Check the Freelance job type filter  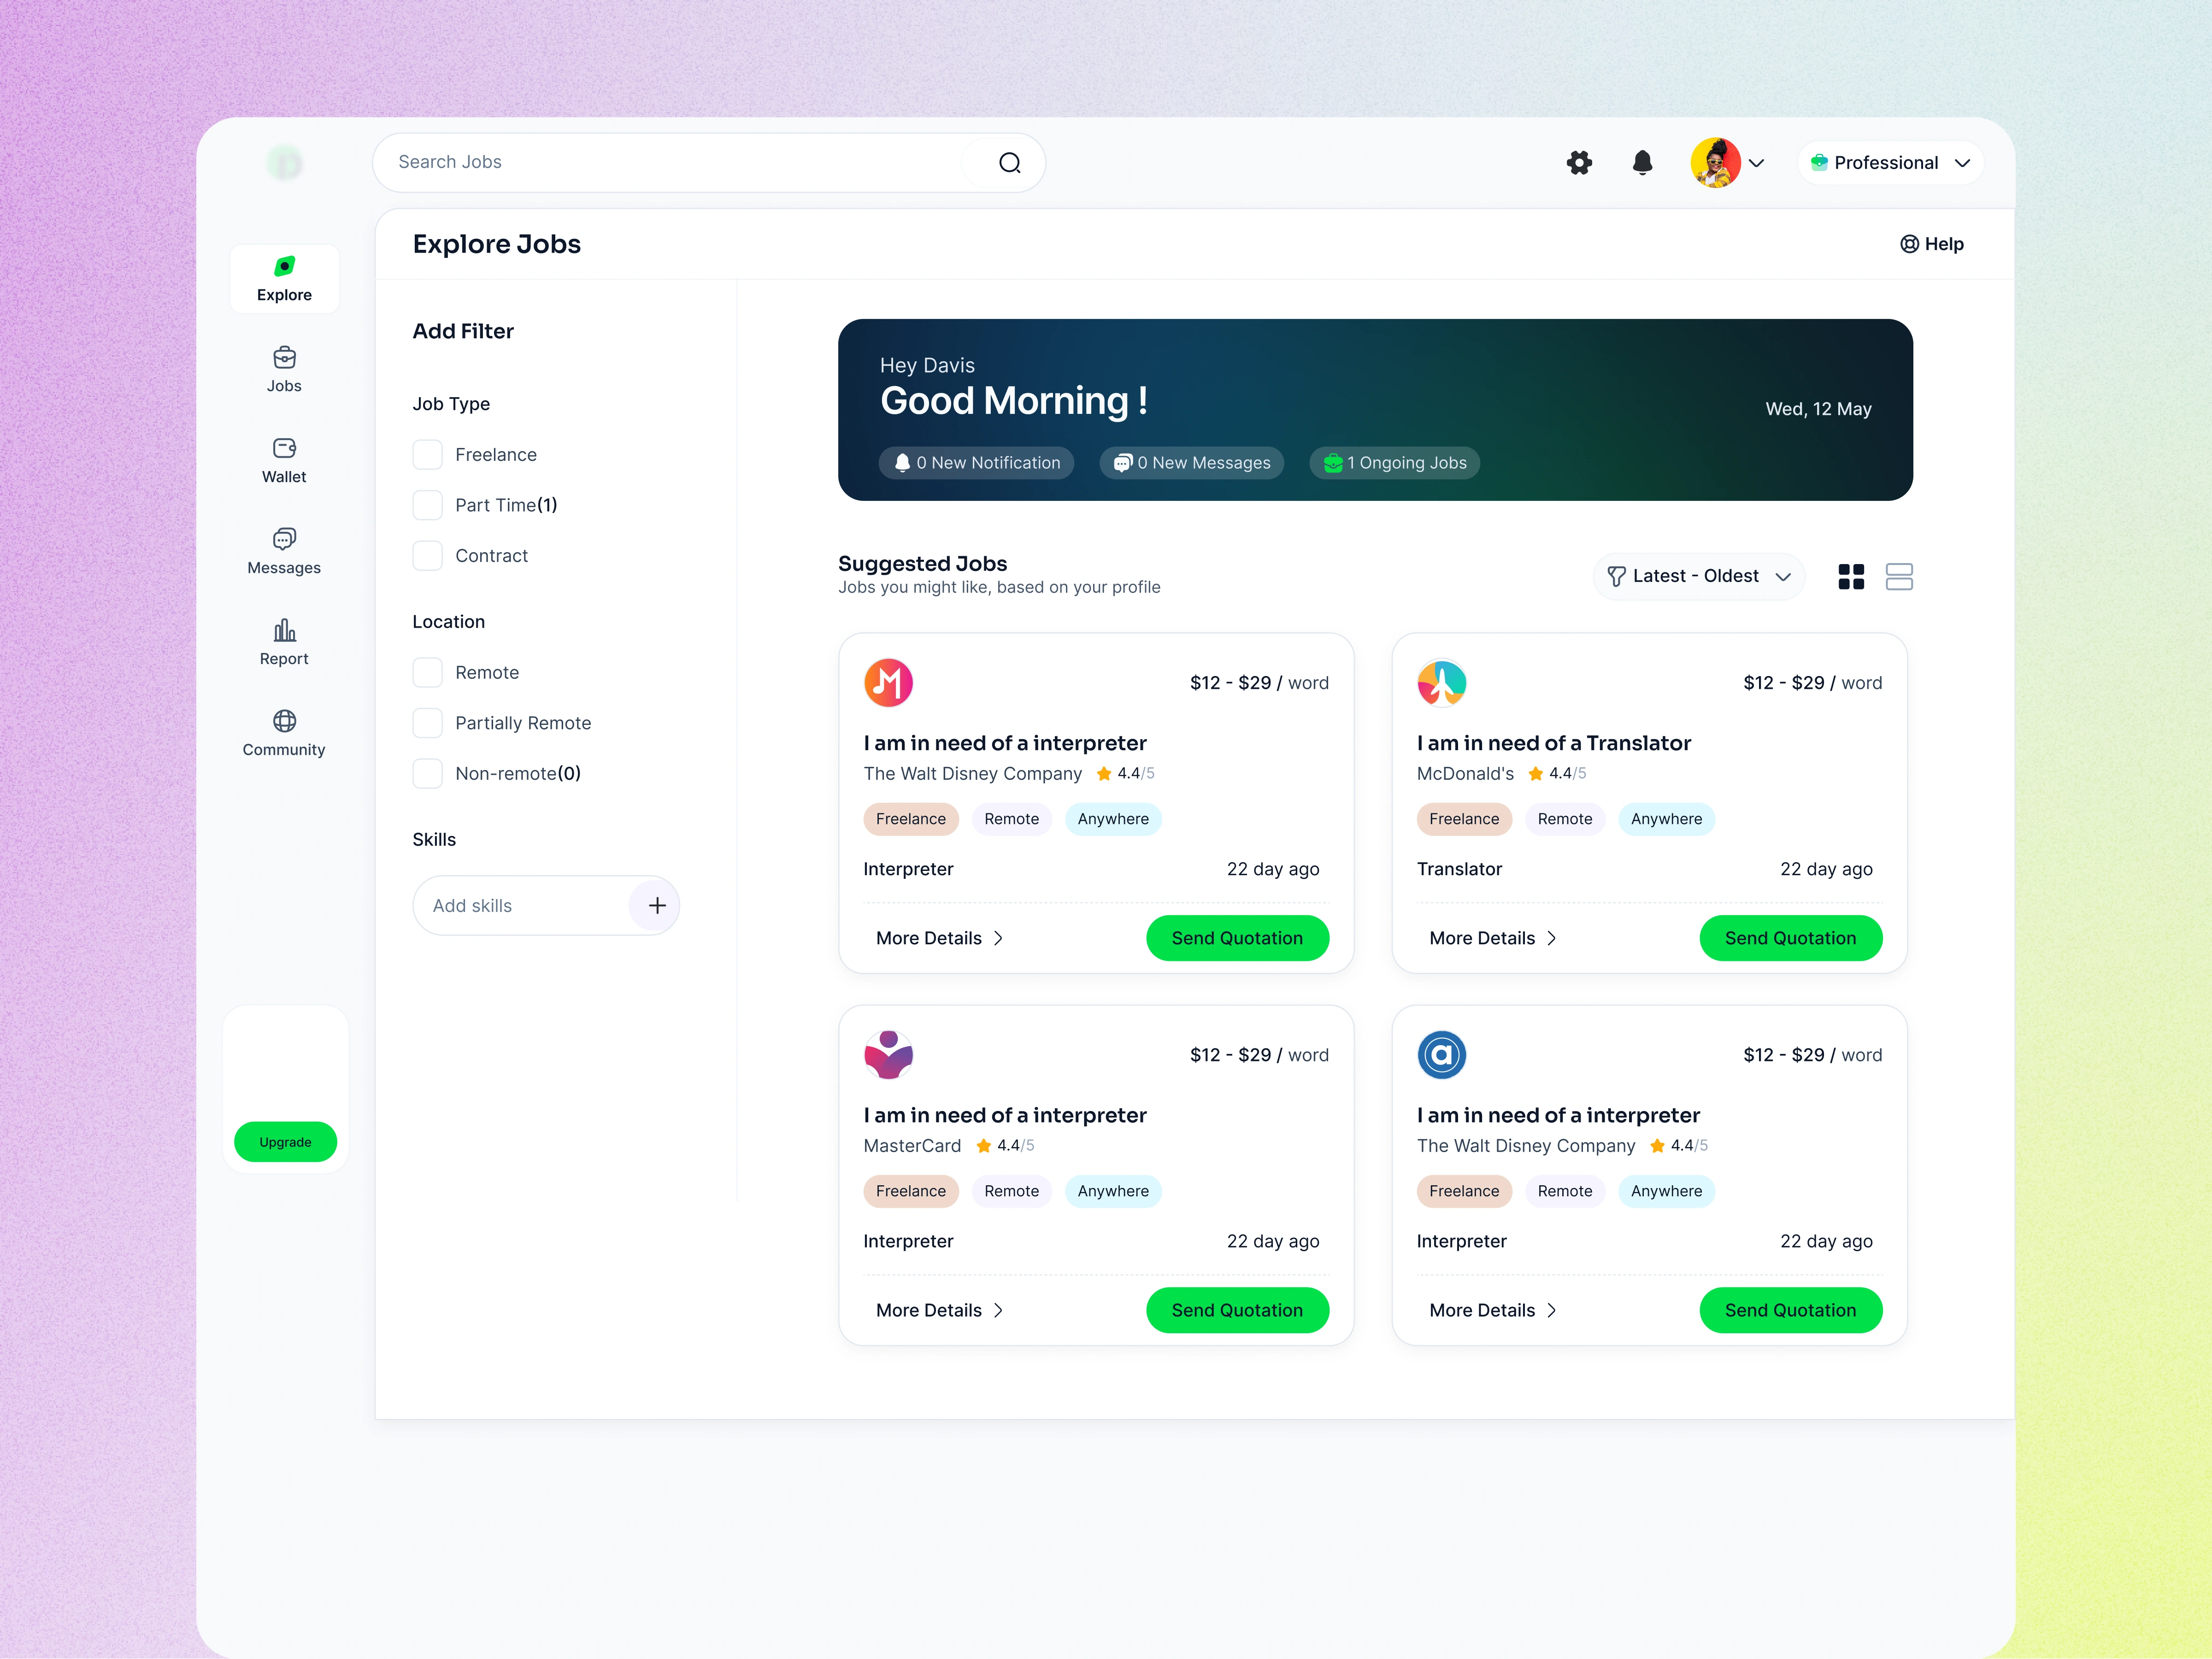click(x=428, y=455)
